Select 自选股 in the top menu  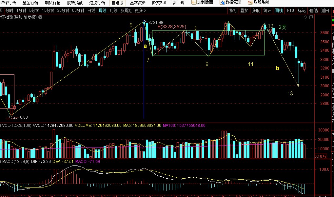117,3
